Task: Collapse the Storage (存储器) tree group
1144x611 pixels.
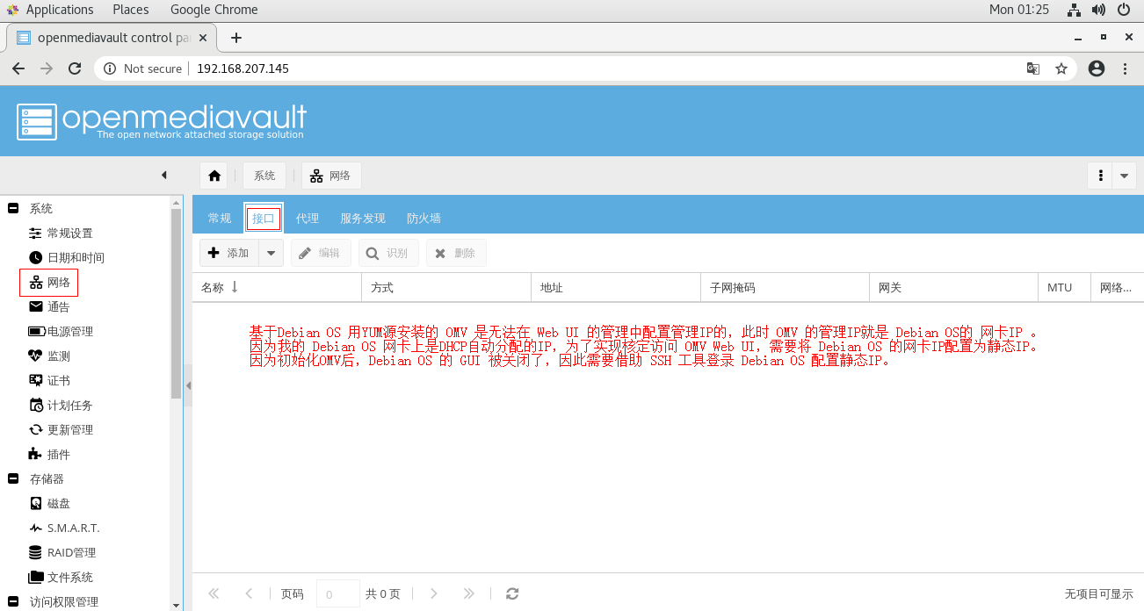Action: click(13, 478)
